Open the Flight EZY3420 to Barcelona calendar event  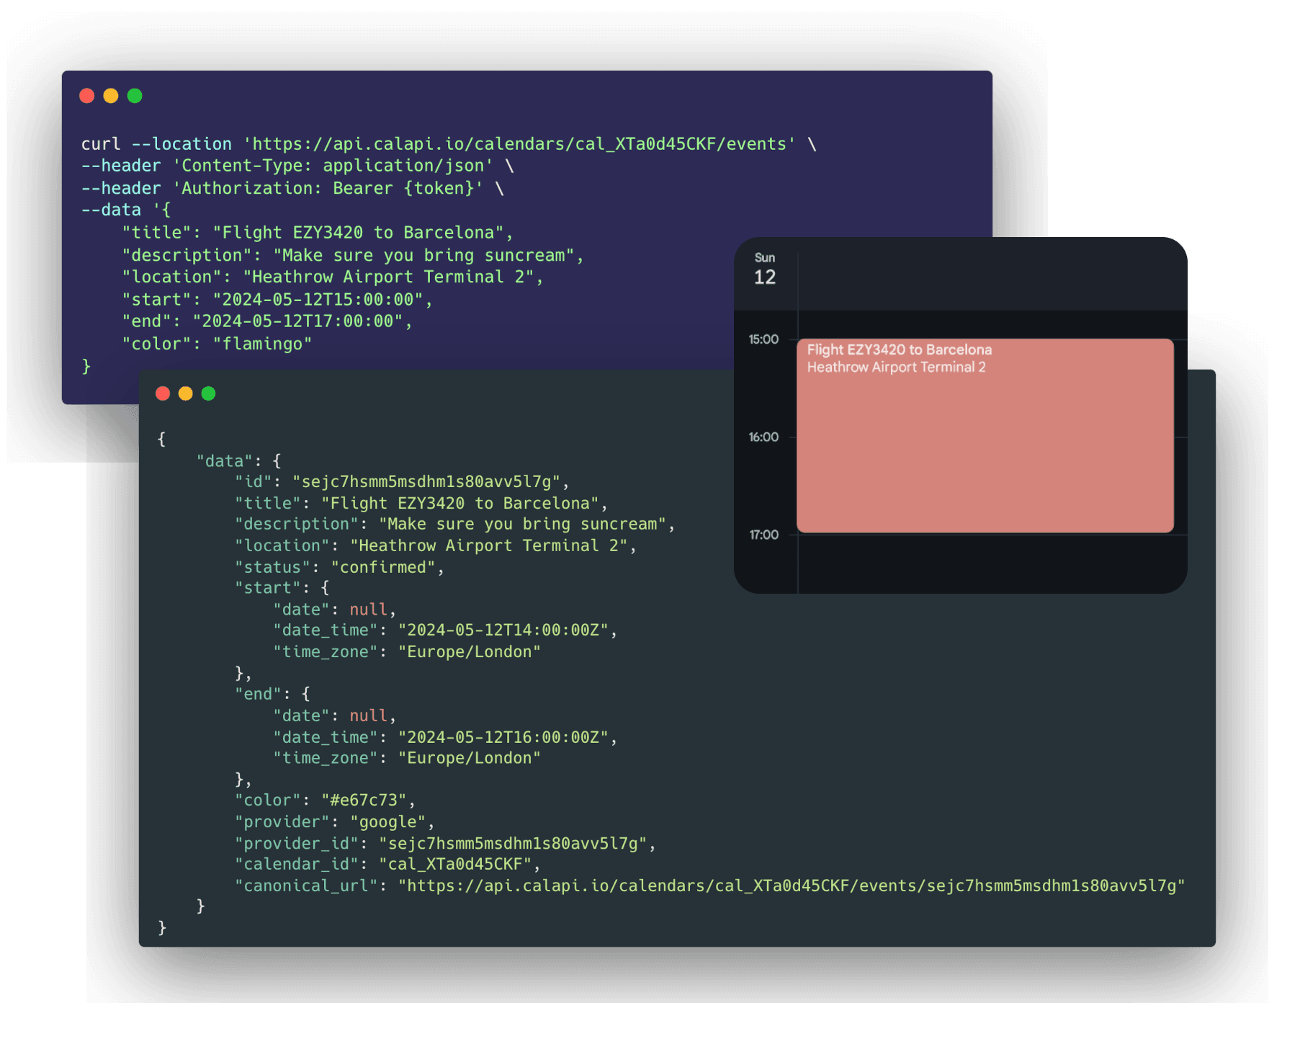[985, 435]
